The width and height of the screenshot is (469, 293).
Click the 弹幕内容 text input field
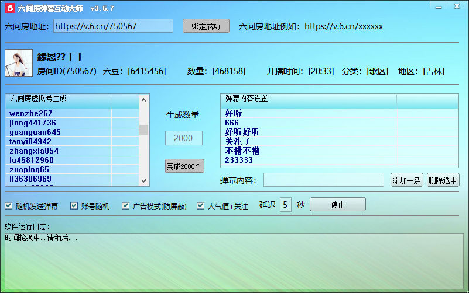point(324,180)
